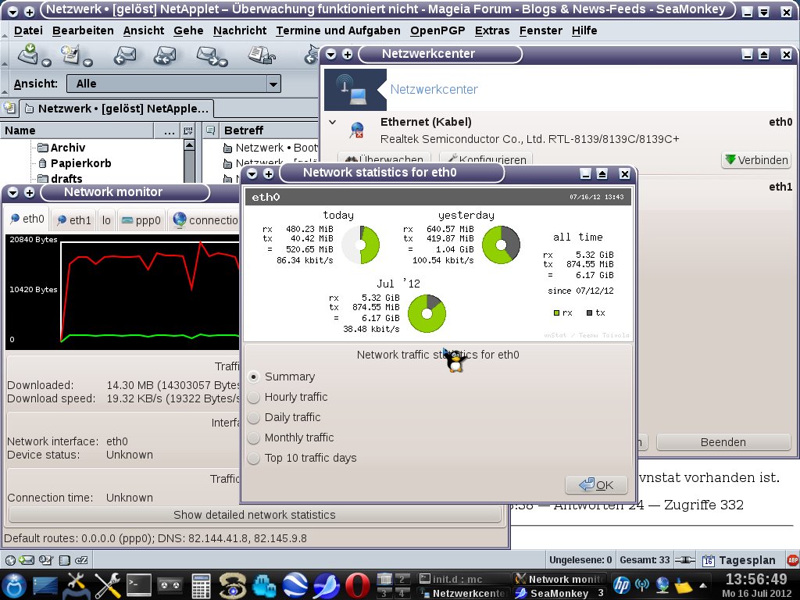Screen dimensions: 800x600
Task: Sort messages by the Betreff column header
Action: tap(270, 130)
